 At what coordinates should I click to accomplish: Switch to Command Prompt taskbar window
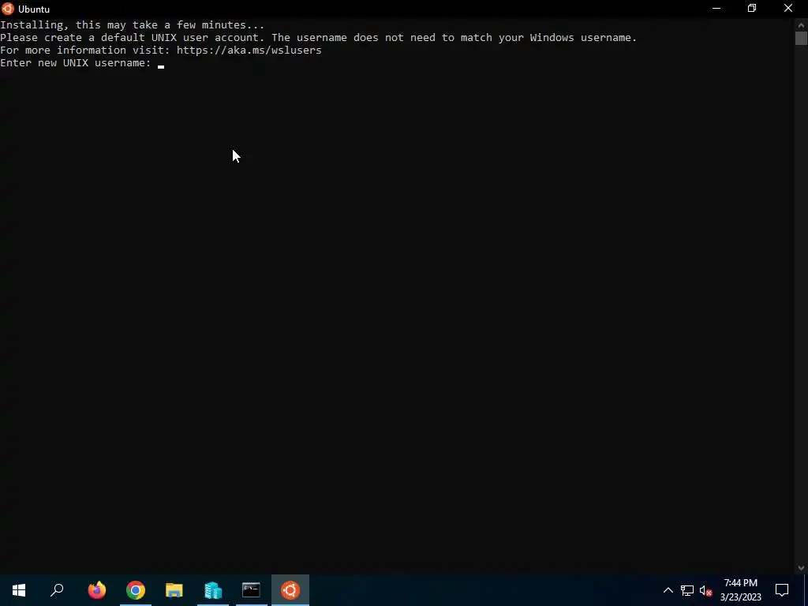pyautogui.click(x=252, y=590)
